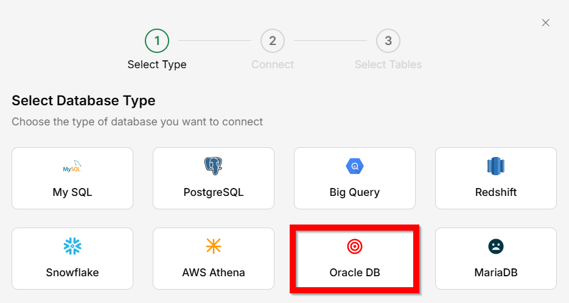This screenshot has height=303, width=569.
Task: Jump to step 2 circle
Action: click(273, 41)
